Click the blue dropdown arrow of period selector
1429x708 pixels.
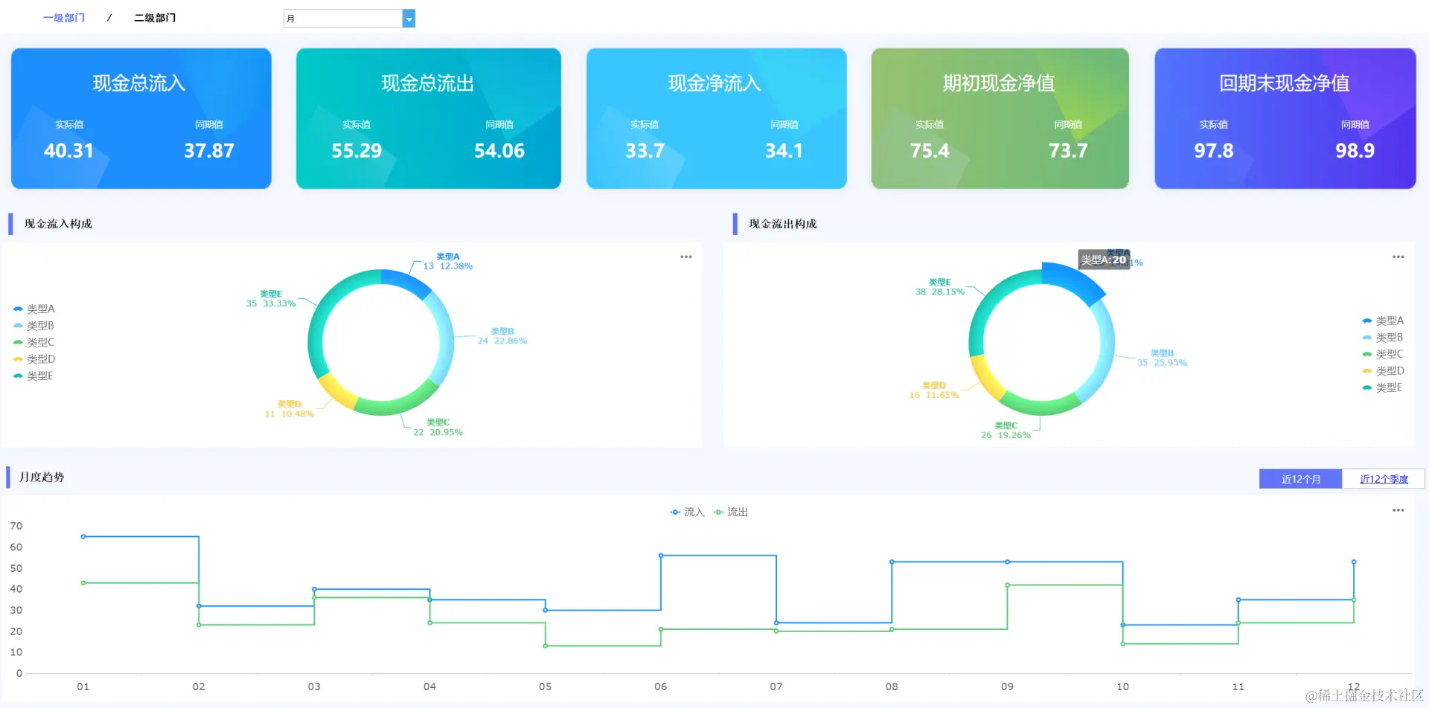coord(409,18)
